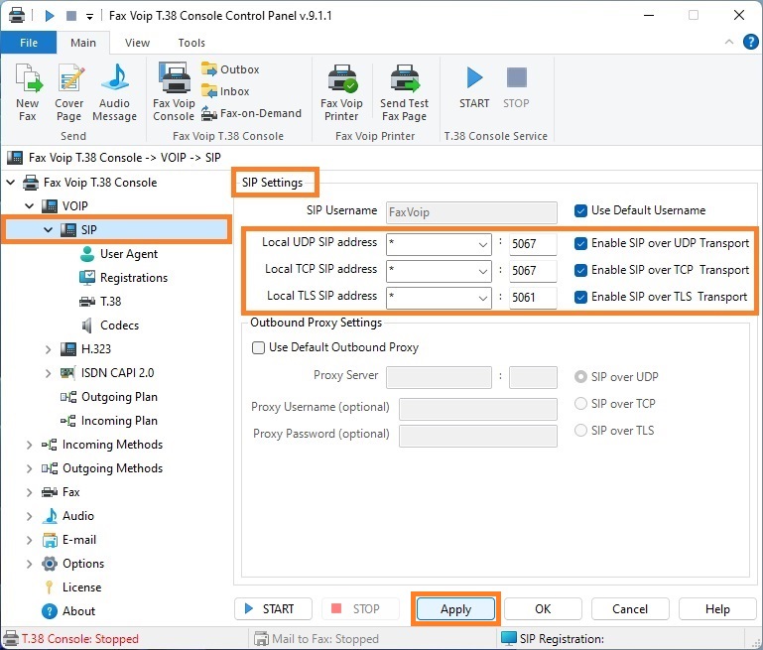Viewport: 763px width, 650px height.
Task: Expand the E-mail node
Action: [x=29, y=540]
